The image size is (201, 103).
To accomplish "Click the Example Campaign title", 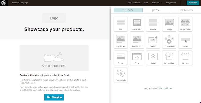I will [x=20, y=3].
